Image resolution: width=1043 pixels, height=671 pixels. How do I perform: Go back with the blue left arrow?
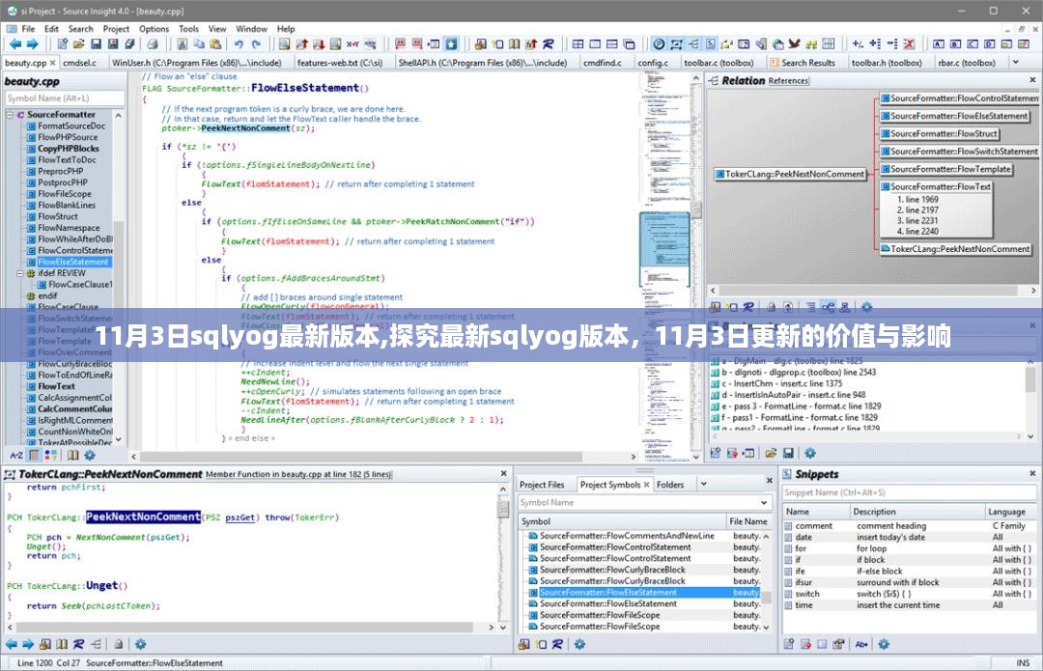pyautogui.click(x=14, y=44)
